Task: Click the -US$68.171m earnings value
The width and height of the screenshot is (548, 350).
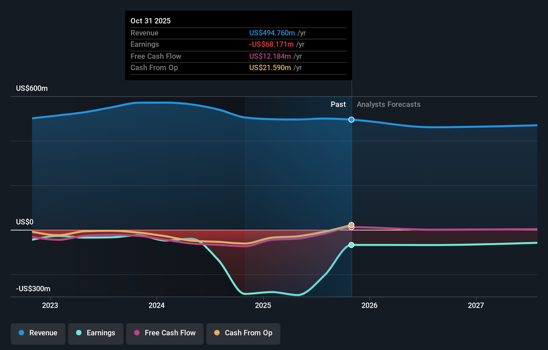Action: [271, 44]
